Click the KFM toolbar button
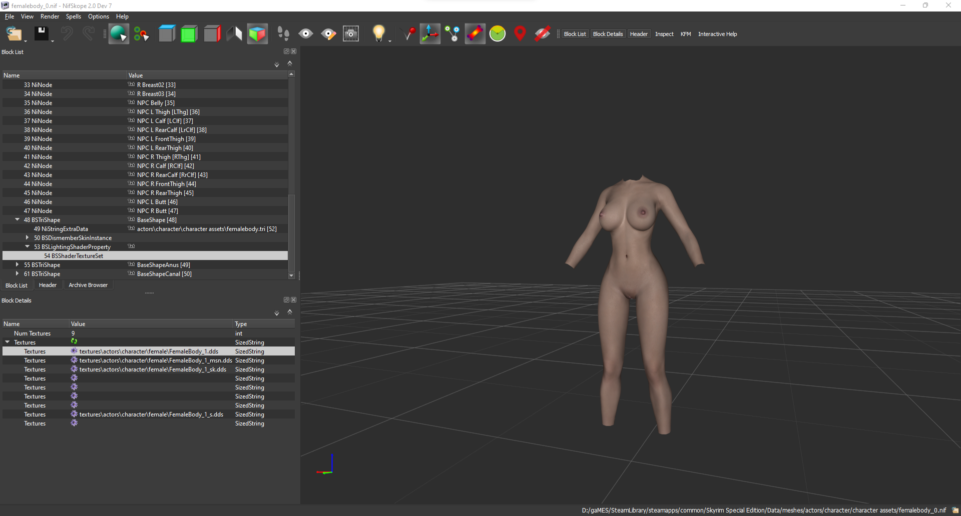The image size is (961, 516). coord(686,34)
